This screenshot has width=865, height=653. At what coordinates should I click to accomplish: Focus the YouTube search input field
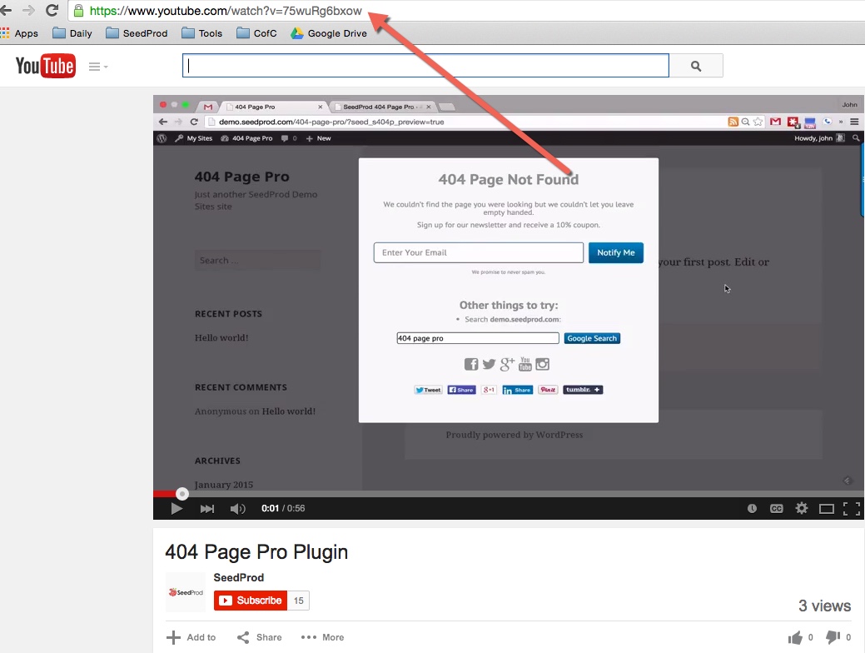click(425, 66)
